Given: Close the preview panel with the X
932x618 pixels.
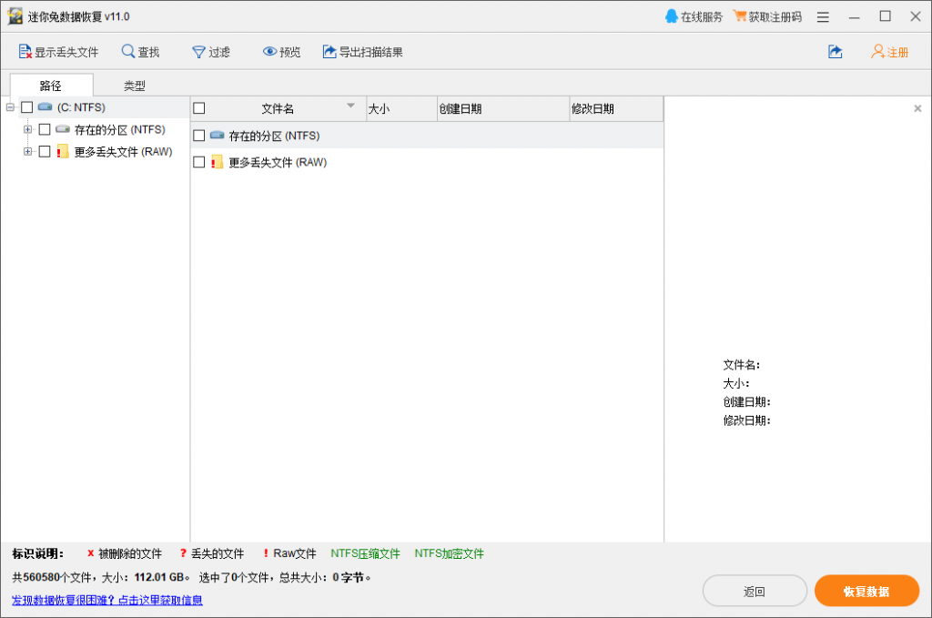Looking at the screenshot, I should [x=917, y=108].
